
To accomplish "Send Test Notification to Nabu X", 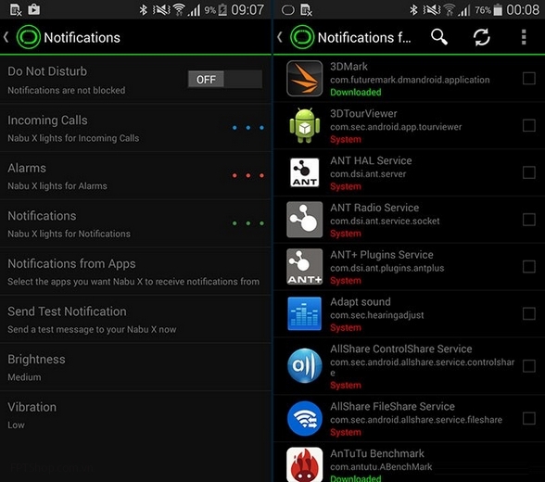I will point(135,319).
